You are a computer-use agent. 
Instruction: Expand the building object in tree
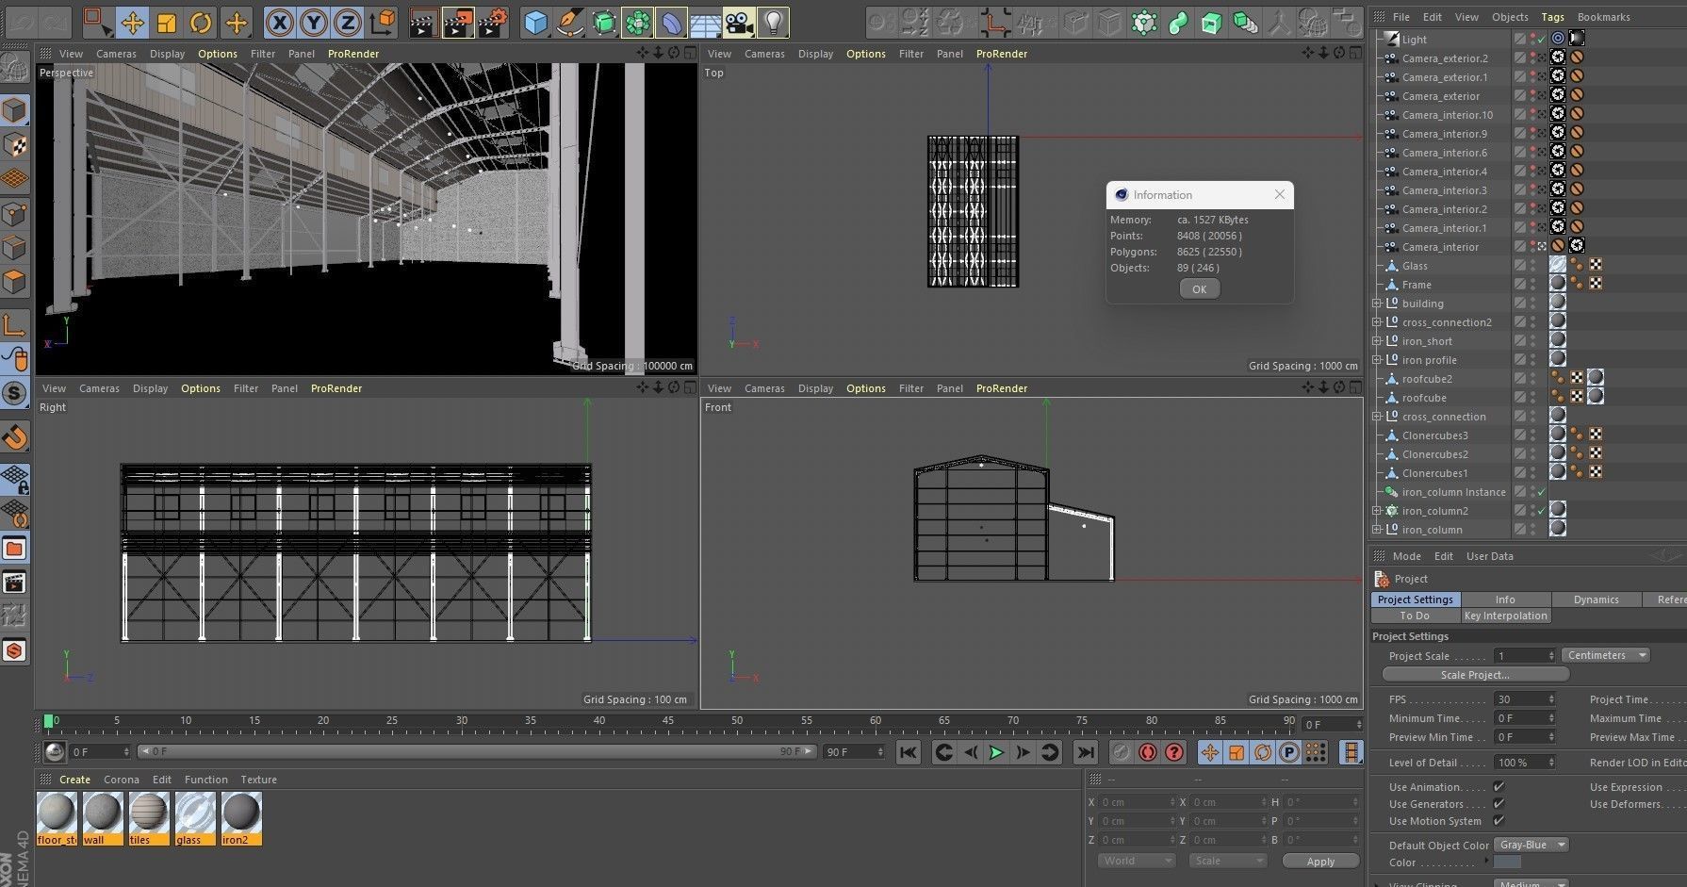point(1377,304)
